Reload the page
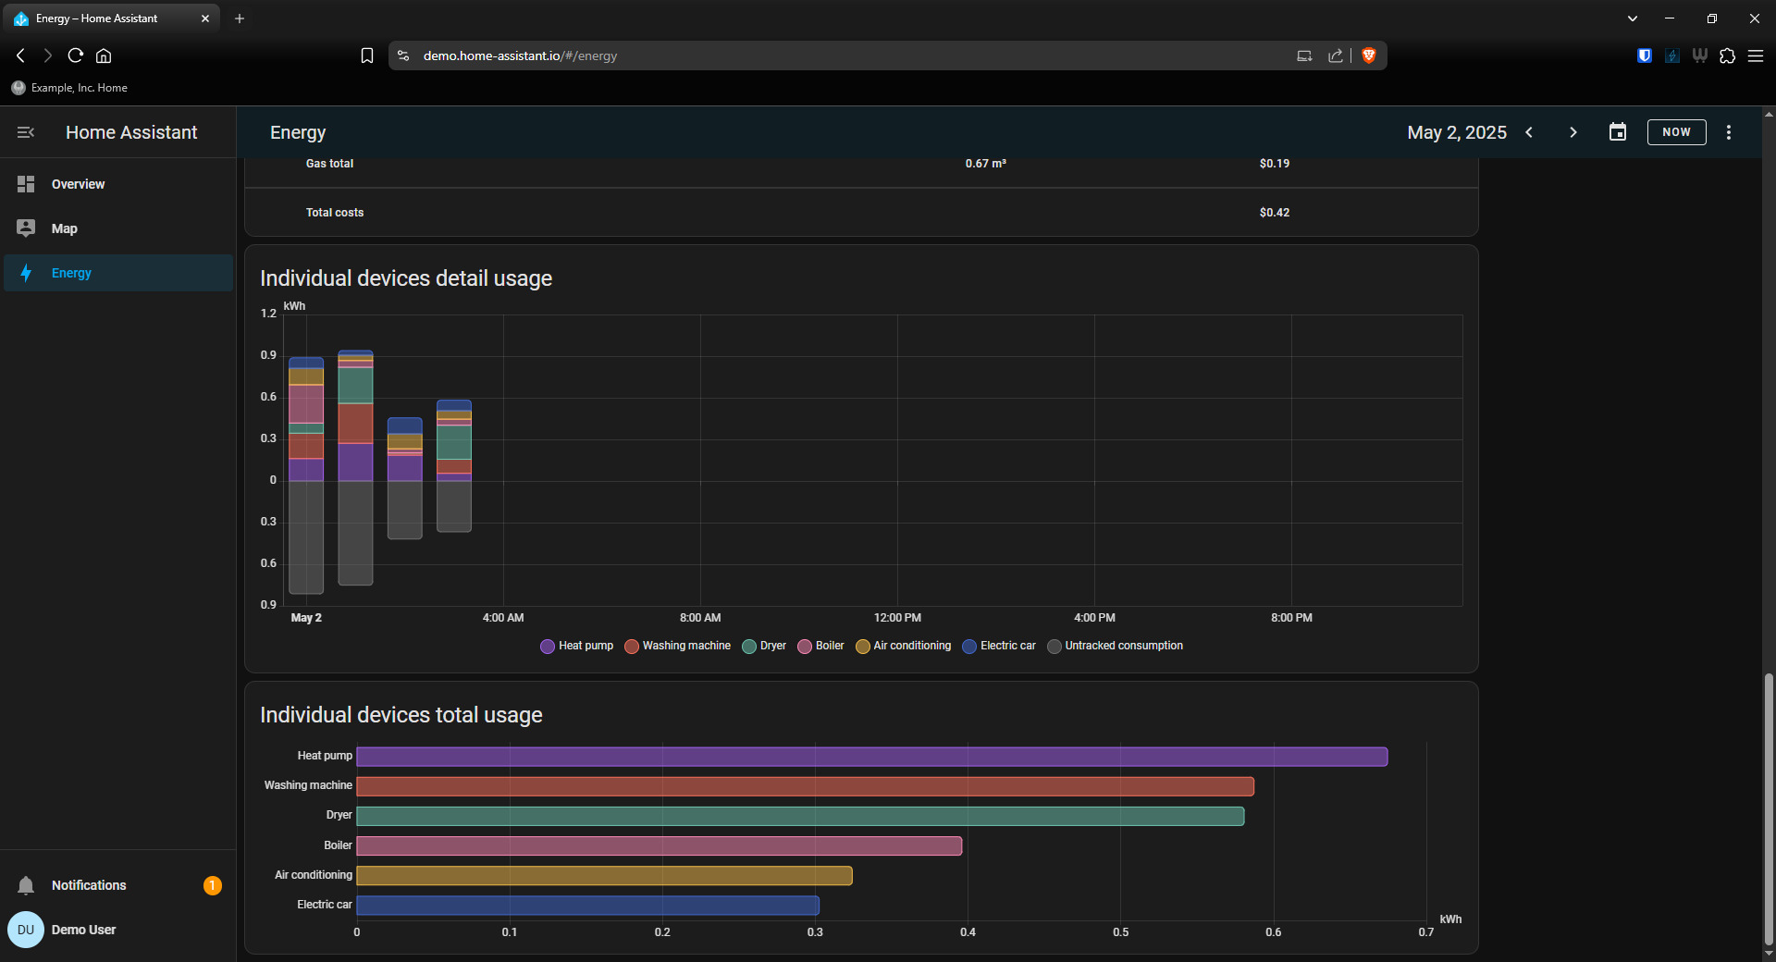The height and width of the screenshot is (962, 1776). click(x=76, y=55)
